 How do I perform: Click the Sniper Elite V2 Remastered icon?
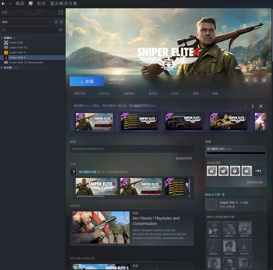(6, 62)
